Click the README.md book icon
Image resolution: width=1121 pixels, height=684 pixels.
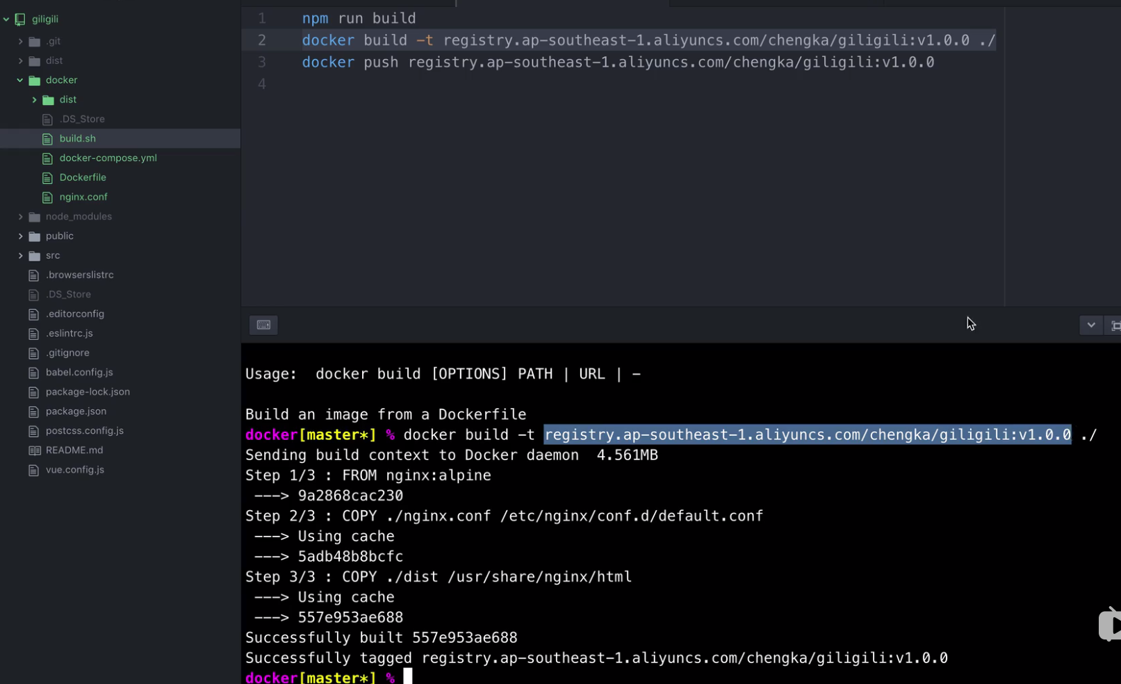[34, 450]
